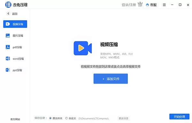Click the back arrow icon
The height and width of the screenshot is (123, 192).
tap(8, 13)
